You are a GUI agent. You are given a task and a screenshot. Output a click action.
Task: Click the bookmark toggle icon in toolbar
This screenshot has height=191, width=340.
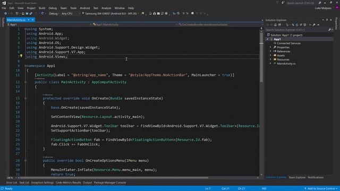click(x=192, y=13)
